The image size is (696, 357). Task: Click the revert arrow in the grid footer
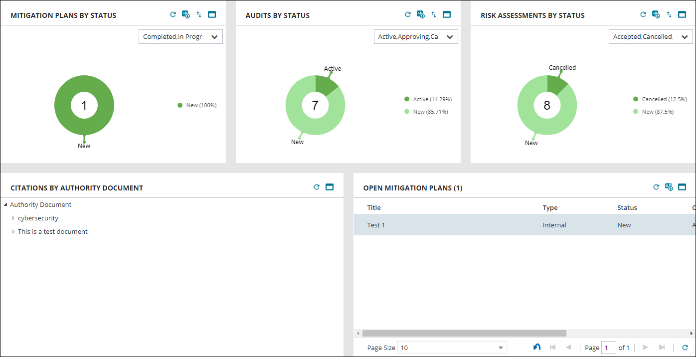(x=537, y=347)
